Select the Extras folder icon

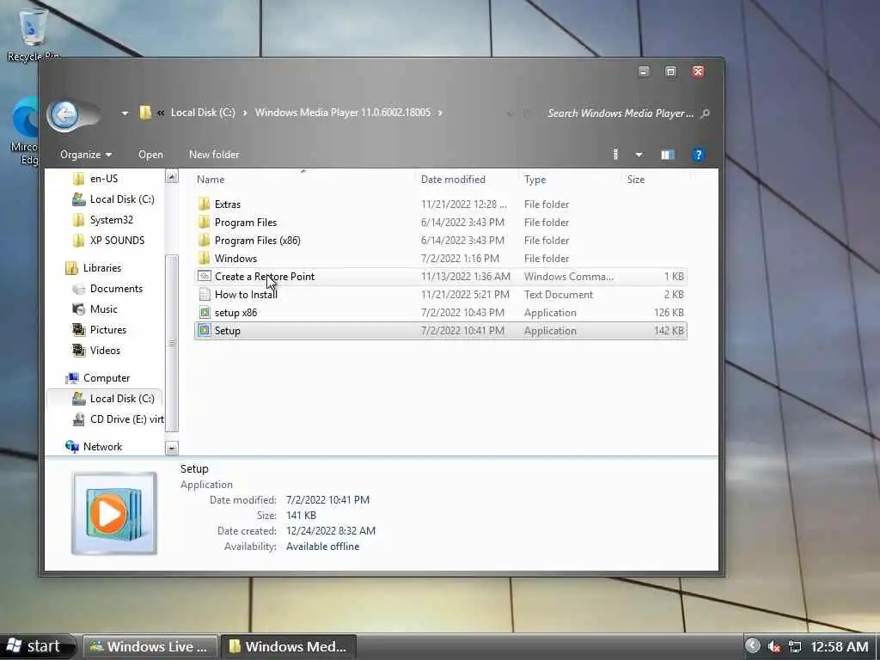[x=205, y=204]
